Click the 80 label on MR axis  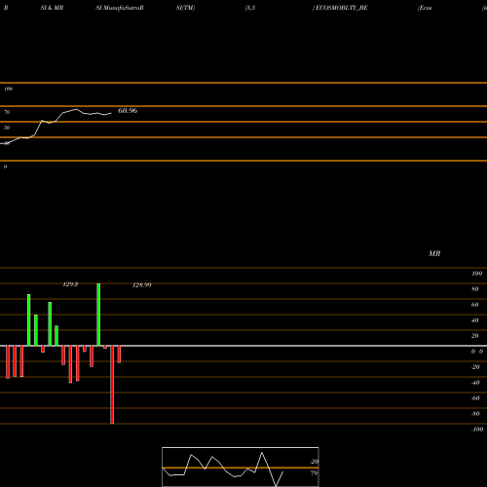point(474,289)
